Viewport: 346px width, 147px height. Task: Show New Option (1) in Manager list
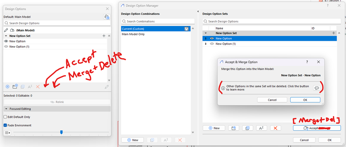[212, 44]
